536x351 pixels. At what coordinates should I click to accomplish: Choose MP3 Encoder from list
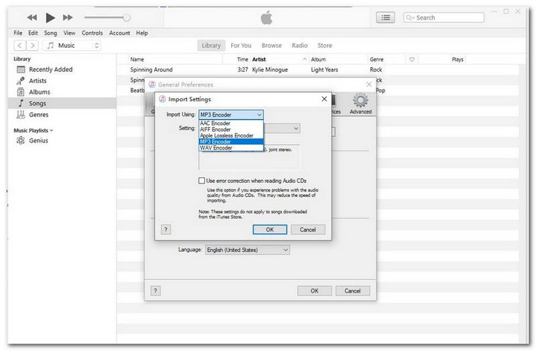pyautogui.click(x=231, y=141)
